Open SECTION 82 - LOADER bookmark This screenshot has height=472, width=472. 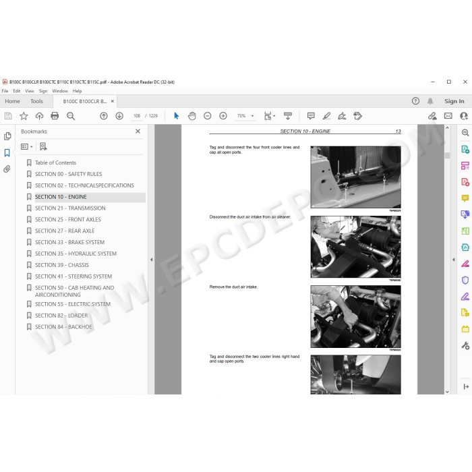tap(61, 316)
